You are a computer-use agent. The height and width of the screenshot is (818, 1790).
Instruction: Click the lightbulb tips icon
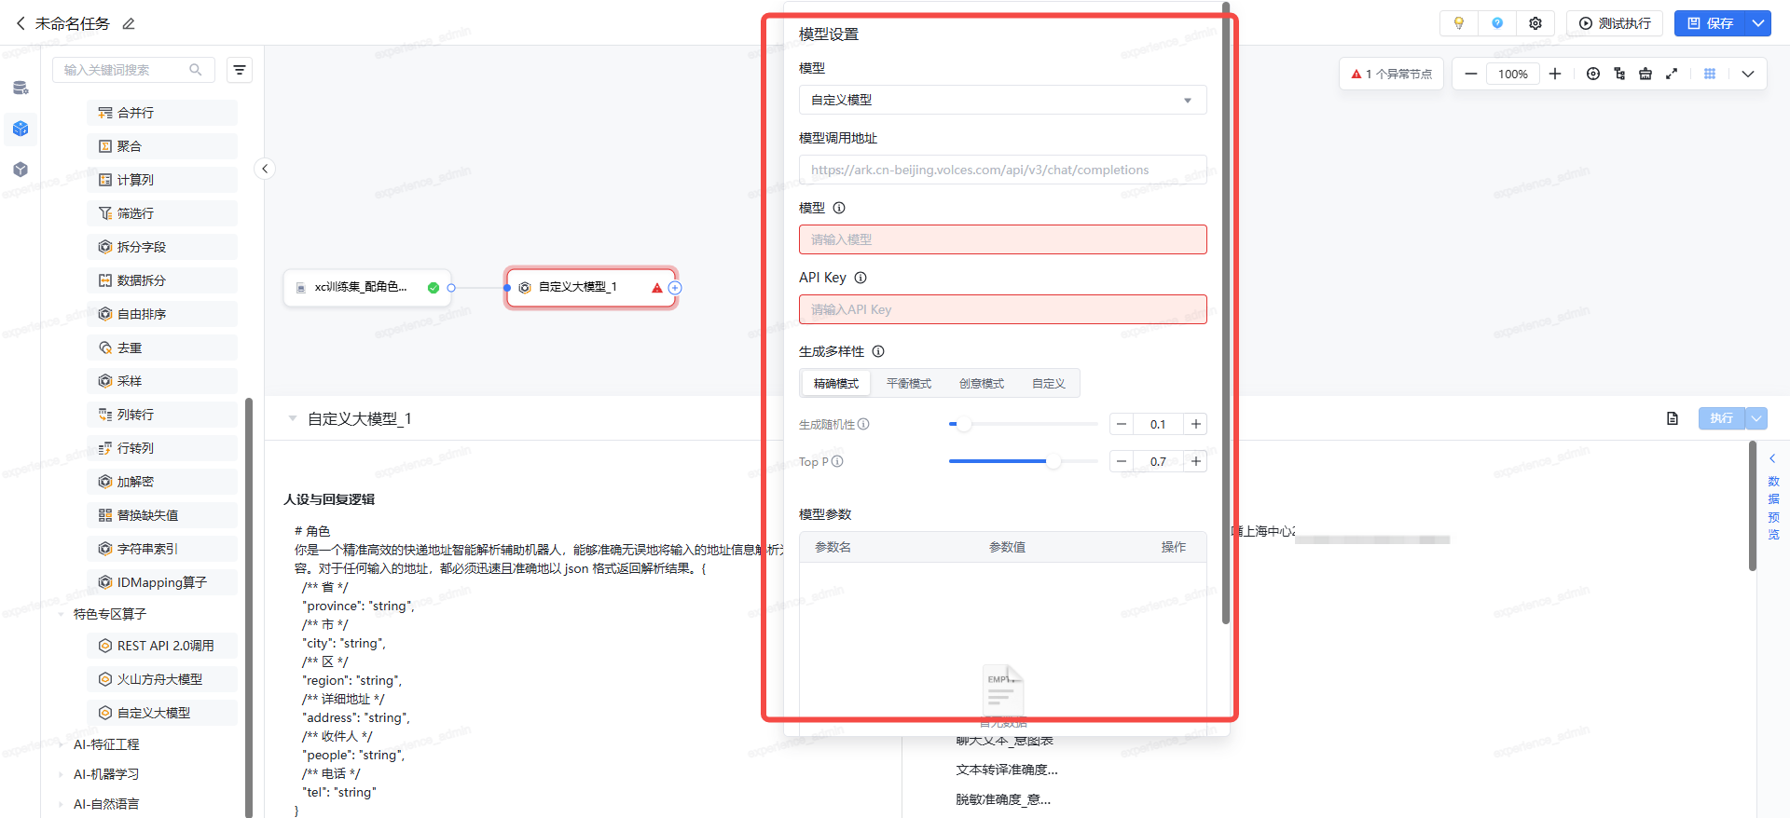(x=1459, y=23)
